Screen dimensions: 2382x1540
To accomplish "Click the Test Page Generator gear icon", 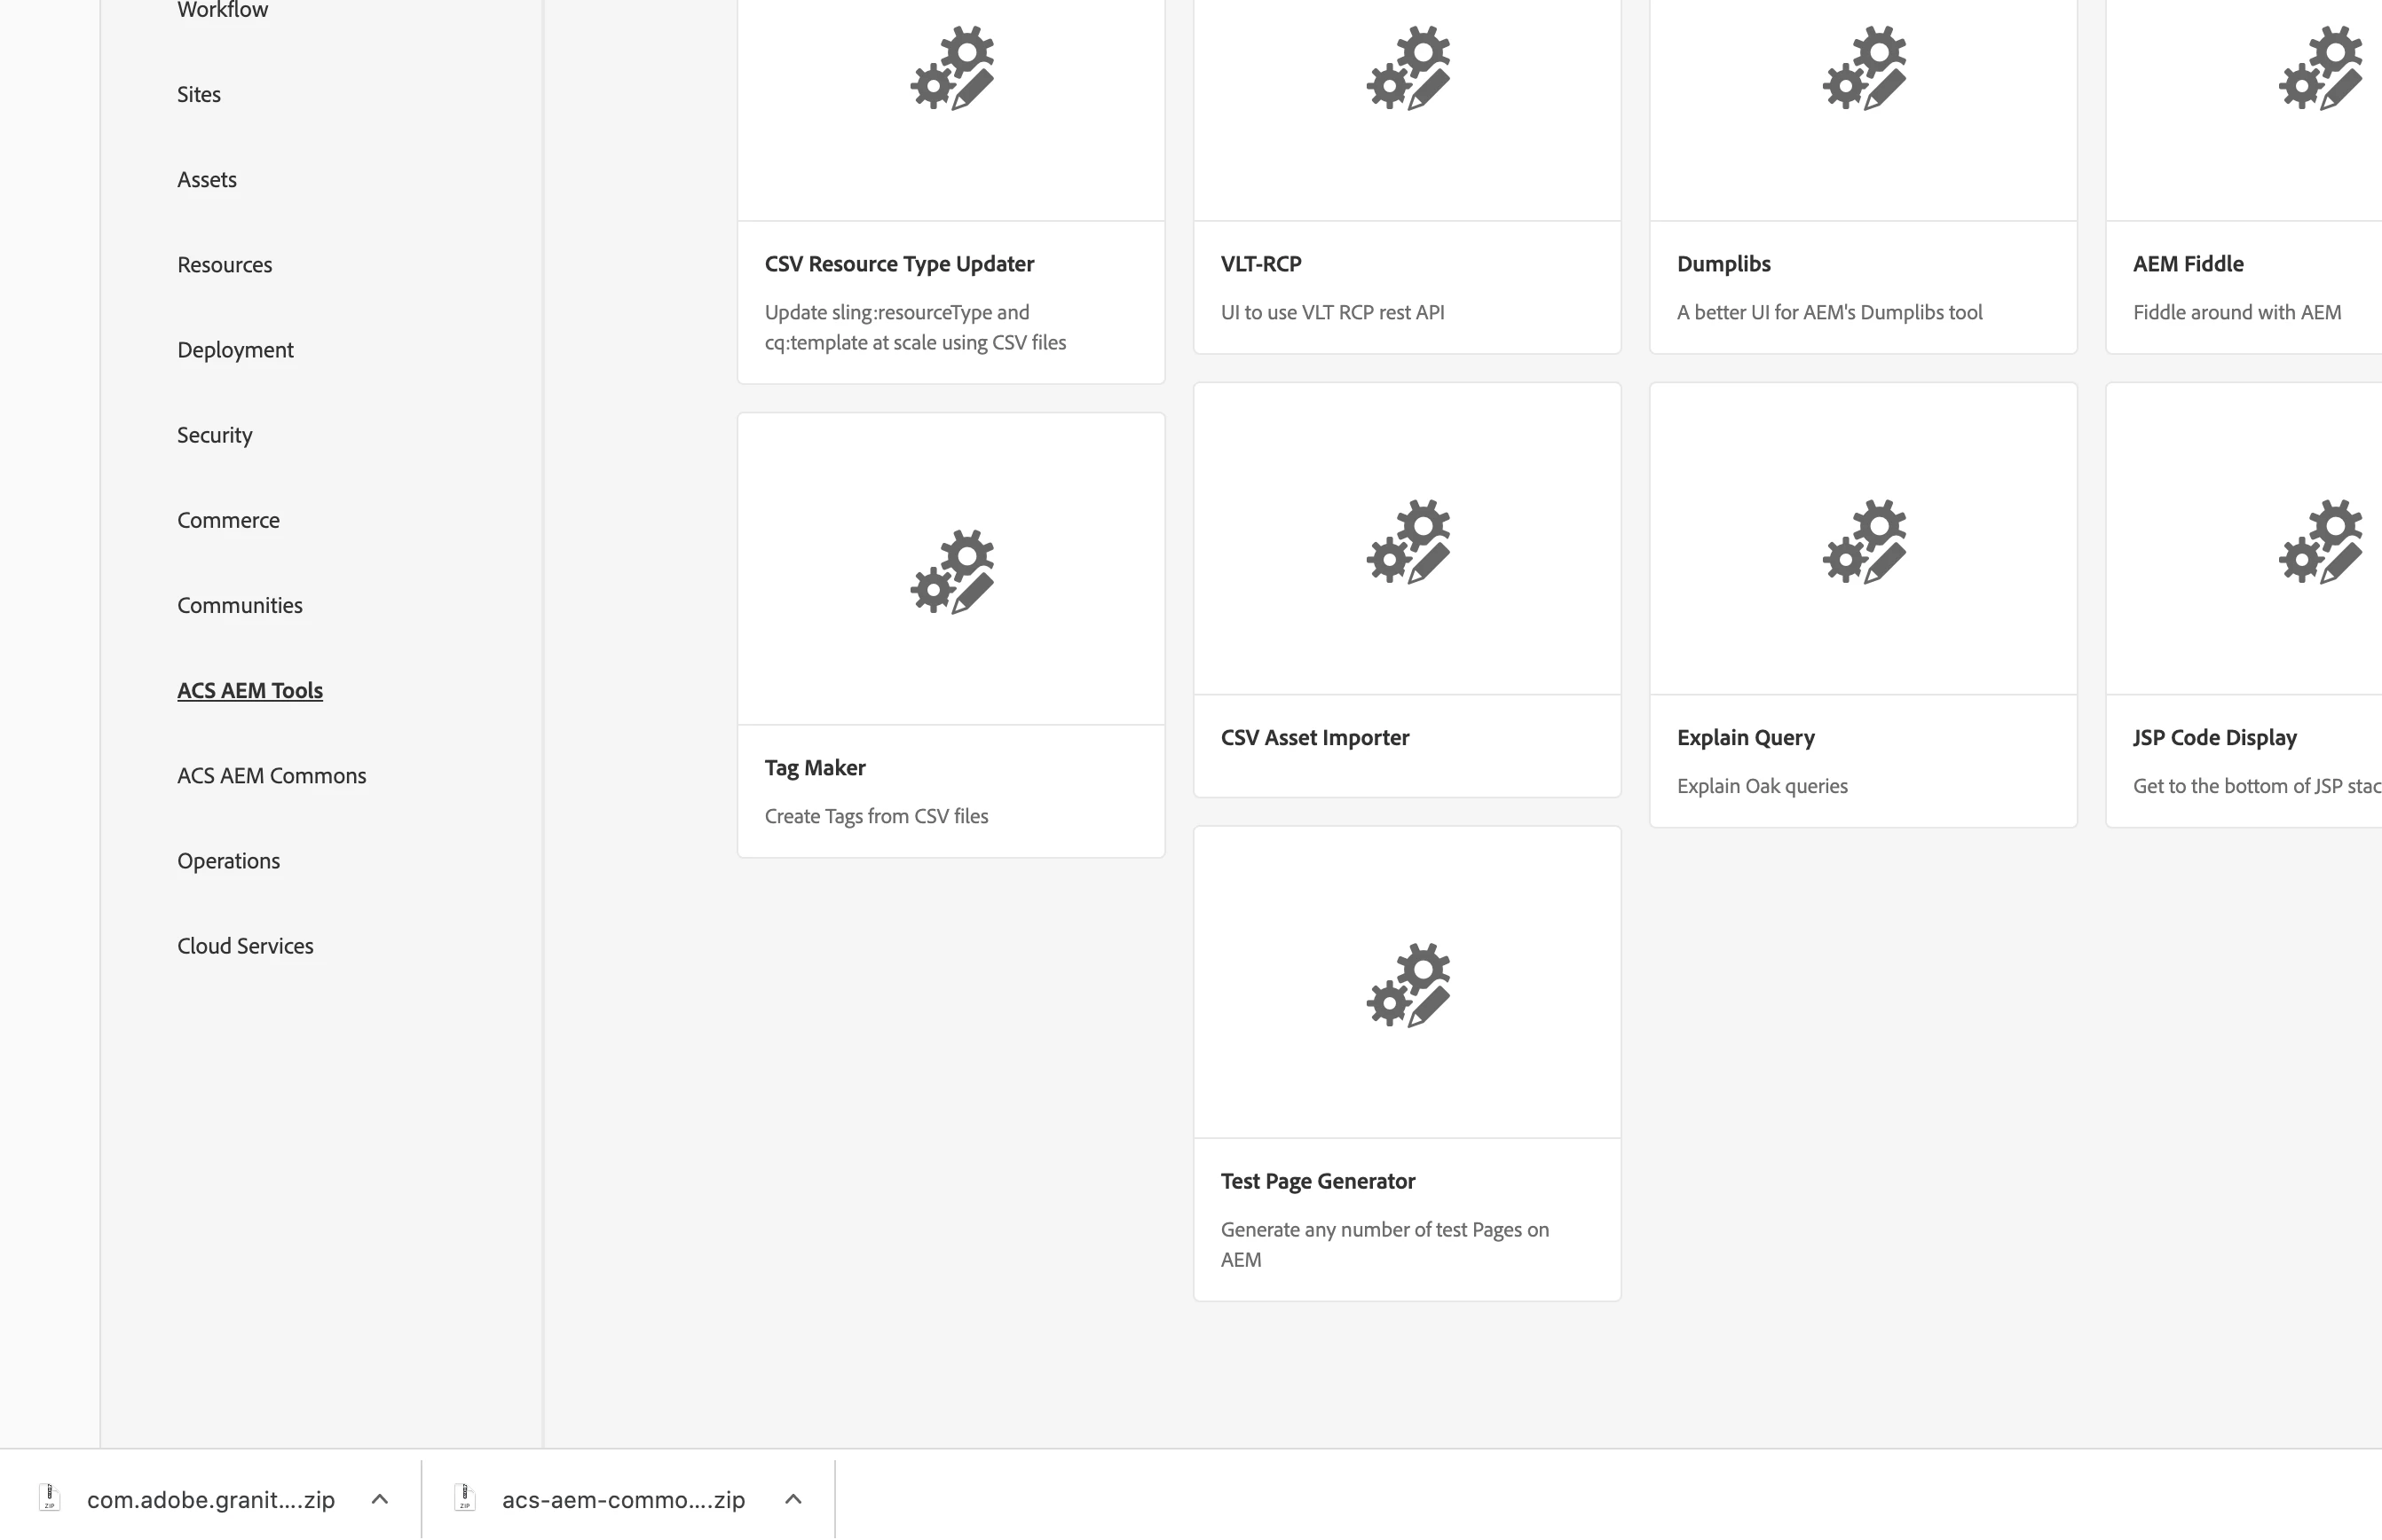I will 1408,984.
